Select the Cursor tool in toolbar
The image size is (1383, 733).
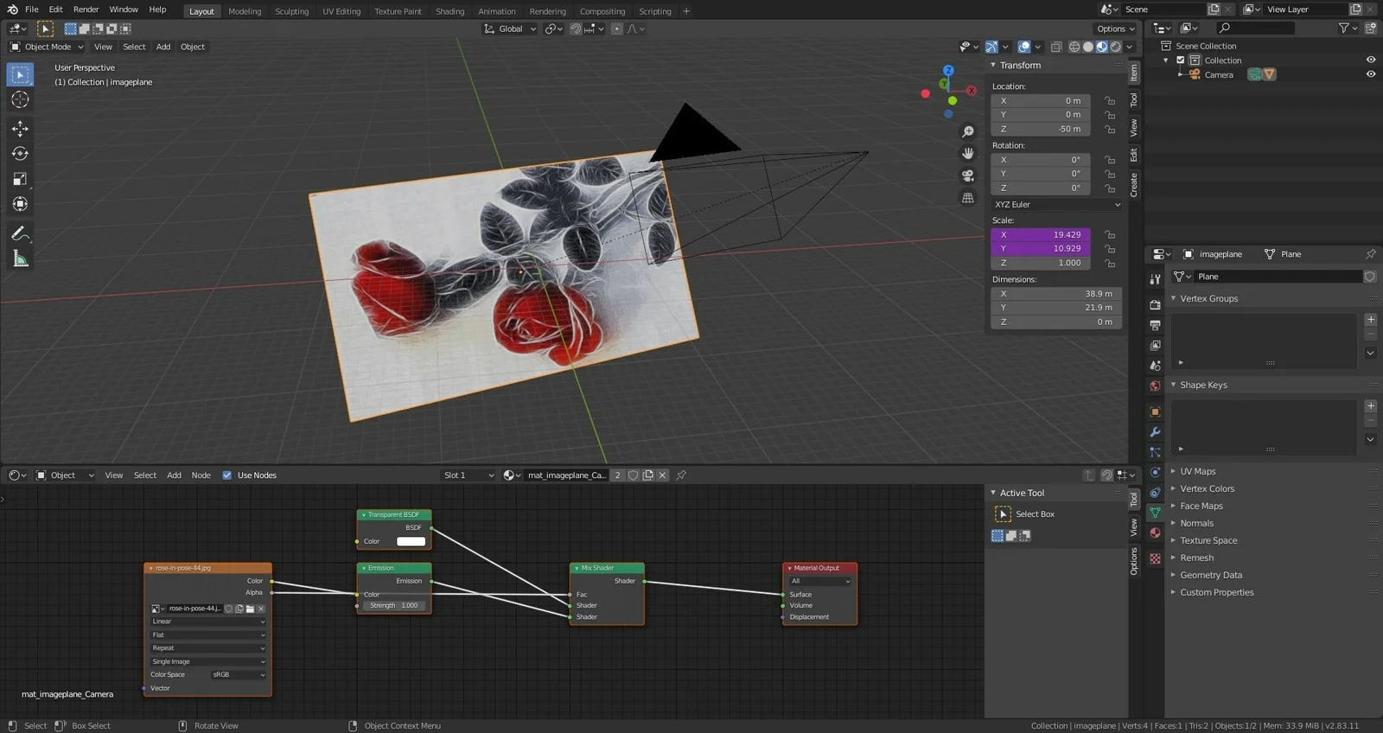20,100
